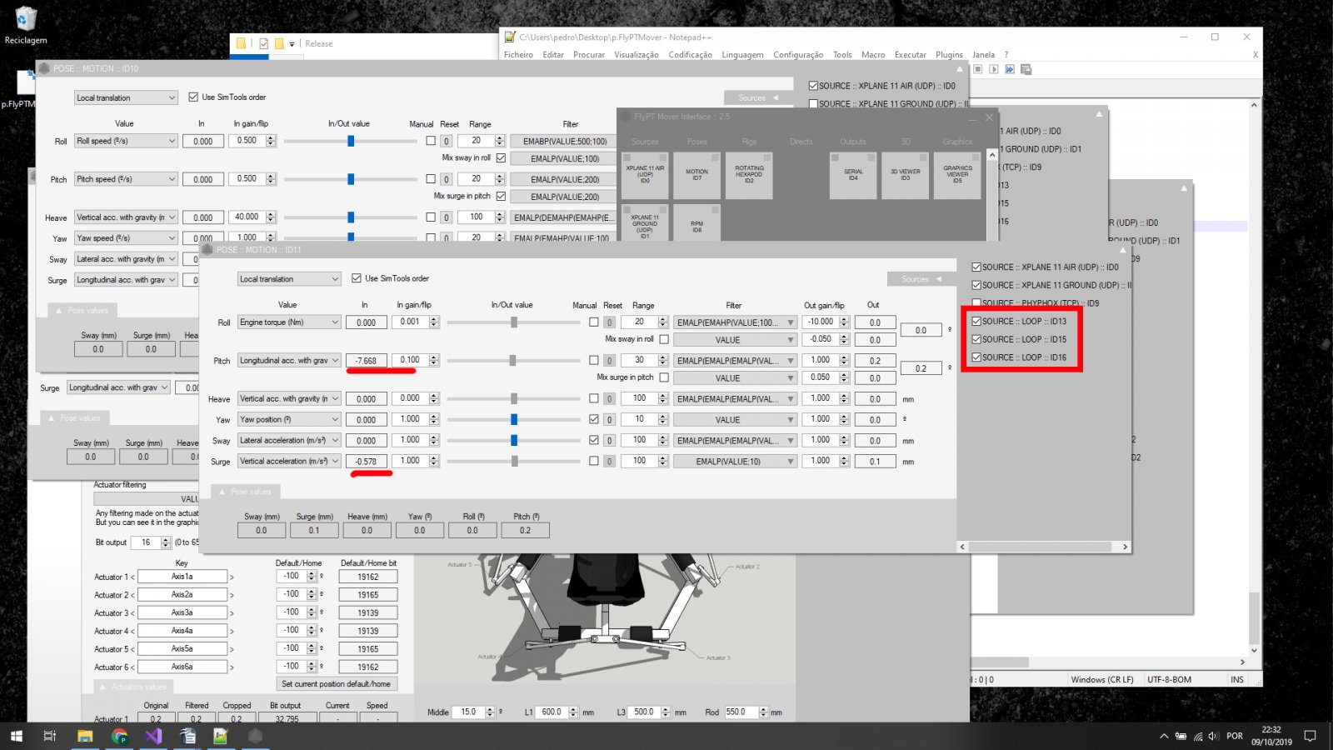The height and width of the screenshot is (750, 1333).
Task: Open the 3D VIEWER ID3 module tile
Action: click(905, 175)
